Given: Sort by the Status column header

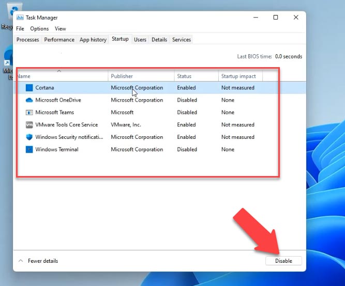Looking at the screenshot, I should pyautogui.click(x=196, y=76).
